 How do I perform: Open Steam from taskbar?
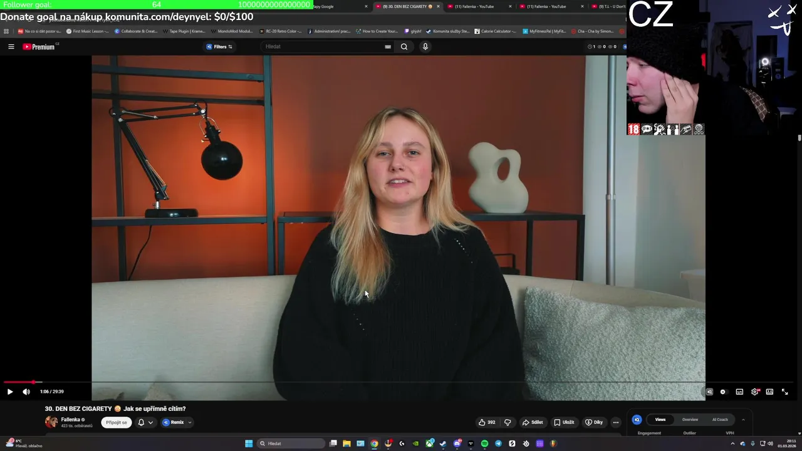click(x=443, y=443)
